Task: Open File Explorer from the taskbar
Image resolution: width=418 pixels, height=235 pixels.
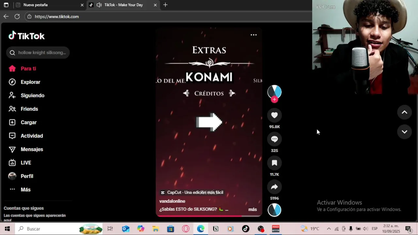Action: click(155, 229)
